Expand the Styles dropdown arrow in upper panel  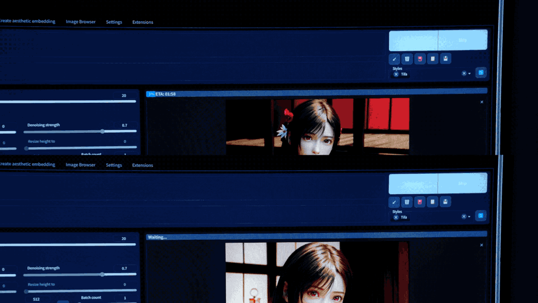[x=469, y=73]
